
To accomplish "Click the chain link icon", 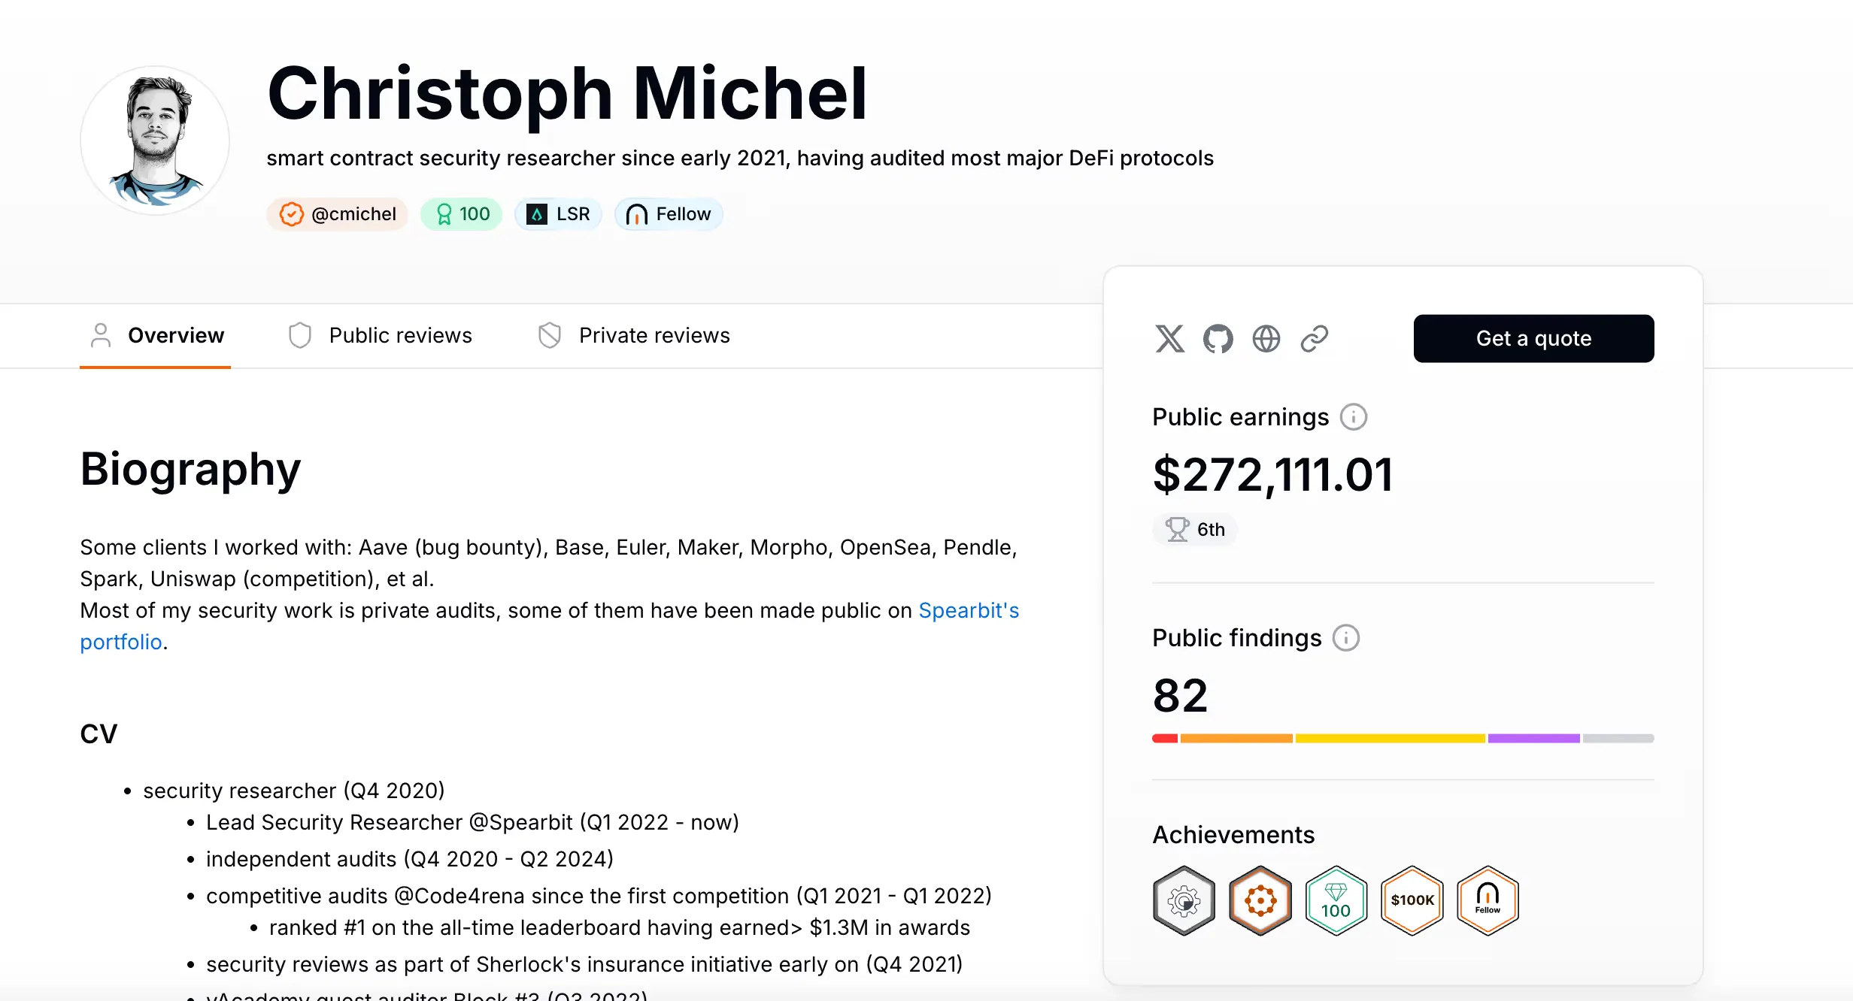I will (x=1315, y=339).
